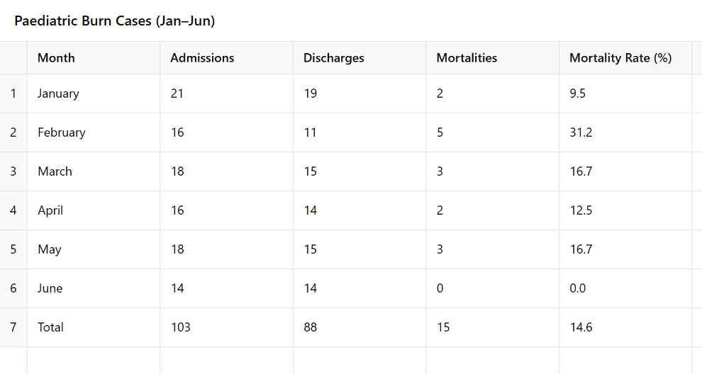Select the Mortality Rate (%) column header
Screen dimensions: 702x374
pos(625,57)
